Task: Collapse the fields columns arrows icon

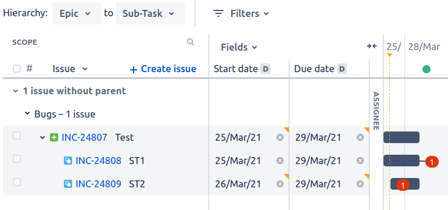Action: tap(372, 46)
